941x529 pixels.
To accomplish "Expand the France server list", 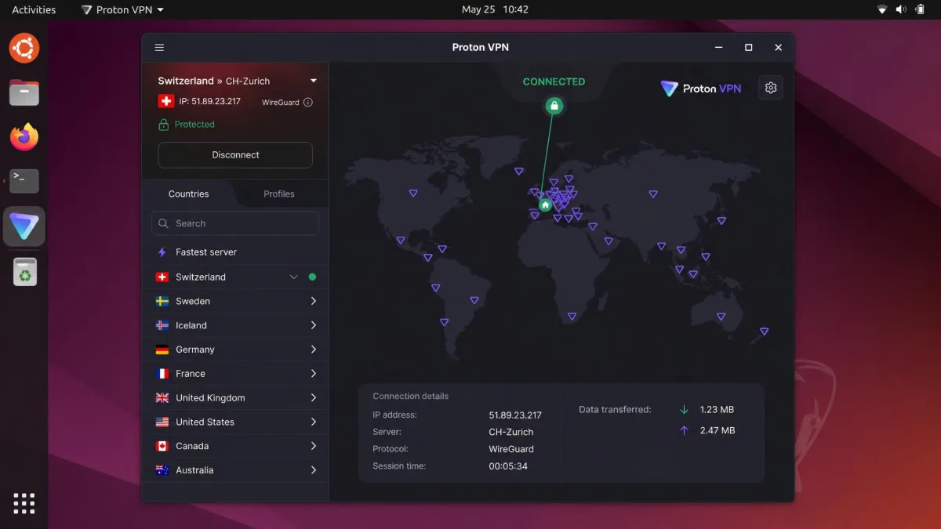I will coord(314,374).
